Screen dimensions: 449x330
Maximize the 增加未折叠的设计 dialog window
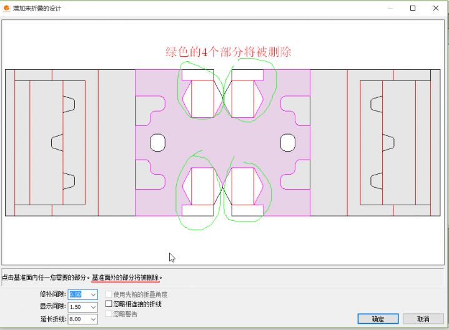tap(413, 9)
